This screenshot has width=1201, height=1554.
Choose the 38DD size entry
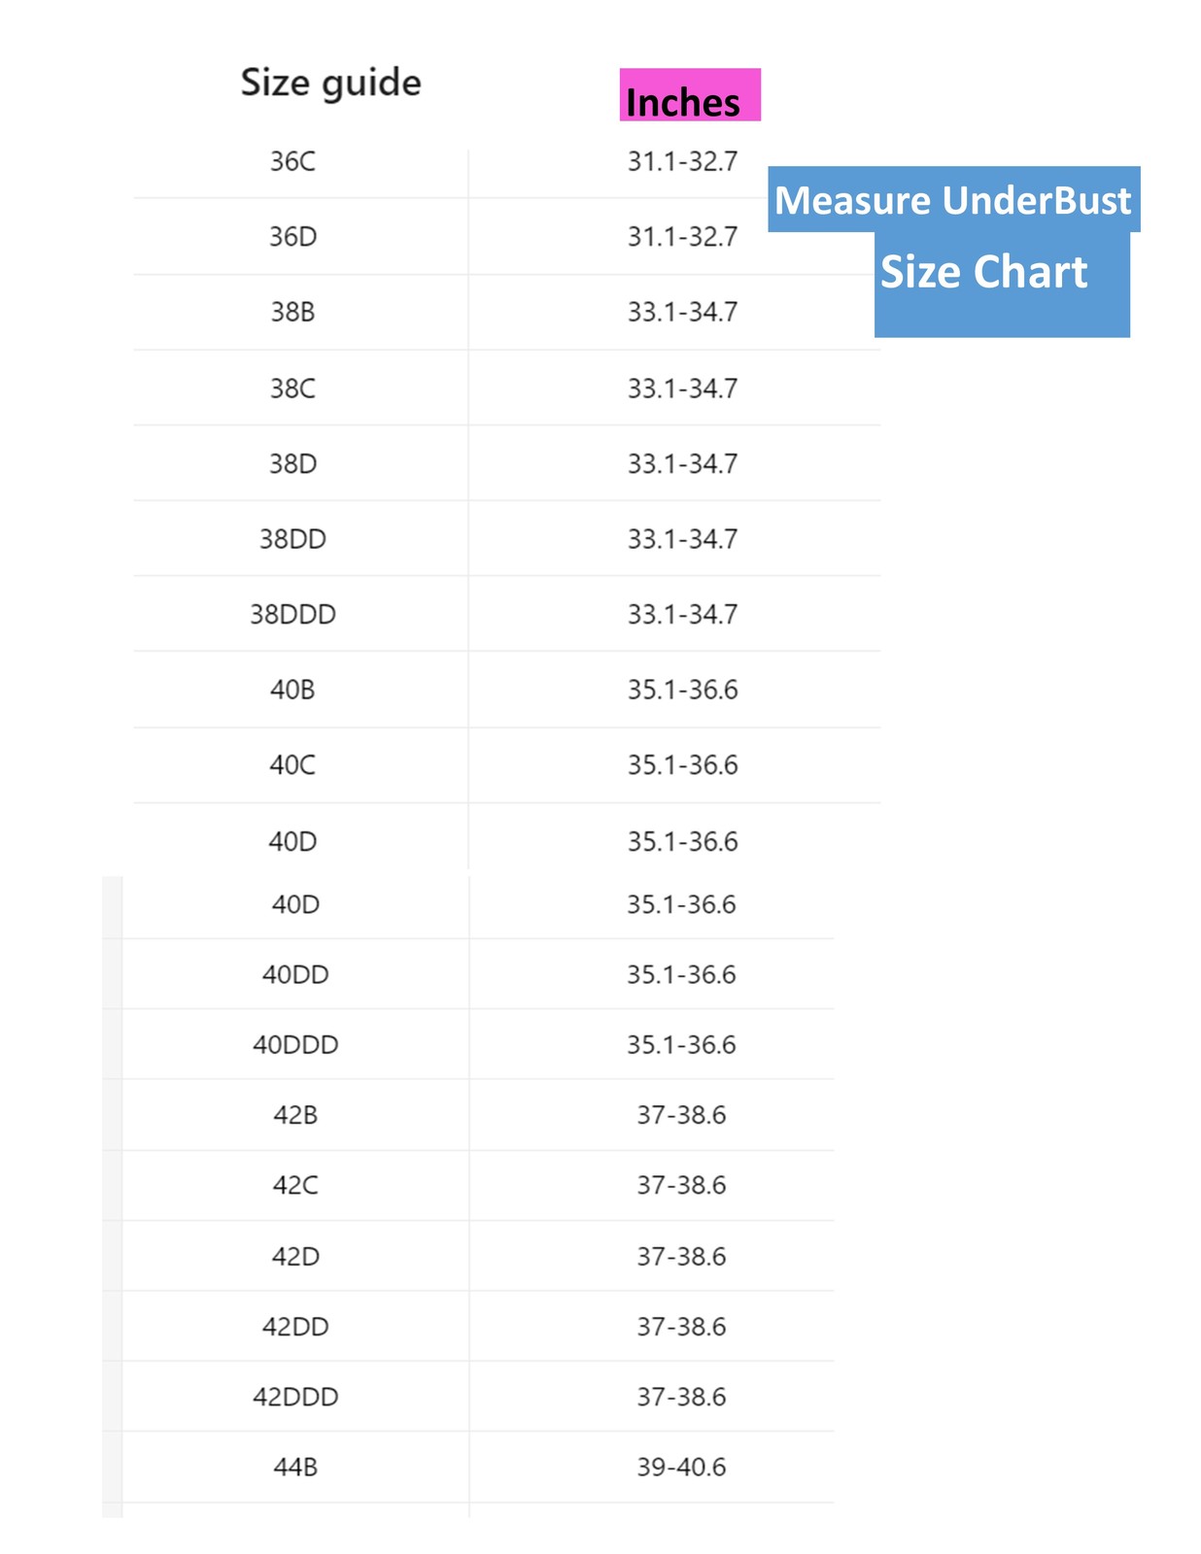[292, 539]
